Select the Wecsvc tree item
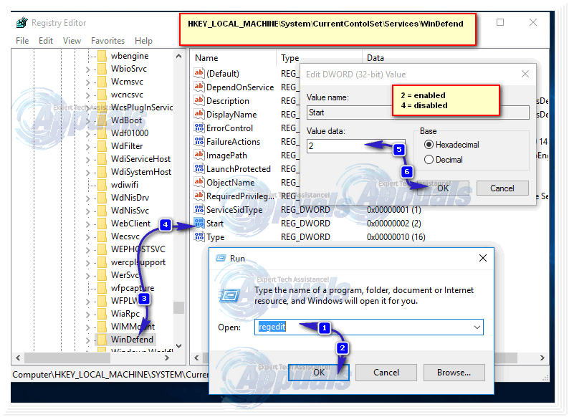Screen dimensions: 569x417 125,236
